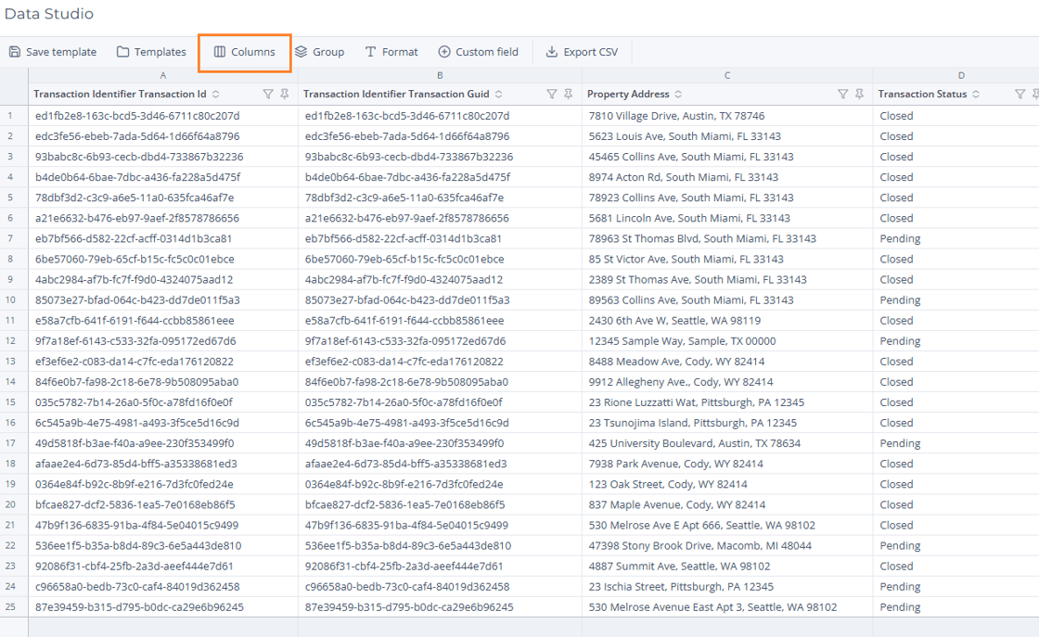The width and height of the screenshot is (1039, 637).
Task: Open filter for Transaction Identifier Transaction Guid column
Action: 551,94
